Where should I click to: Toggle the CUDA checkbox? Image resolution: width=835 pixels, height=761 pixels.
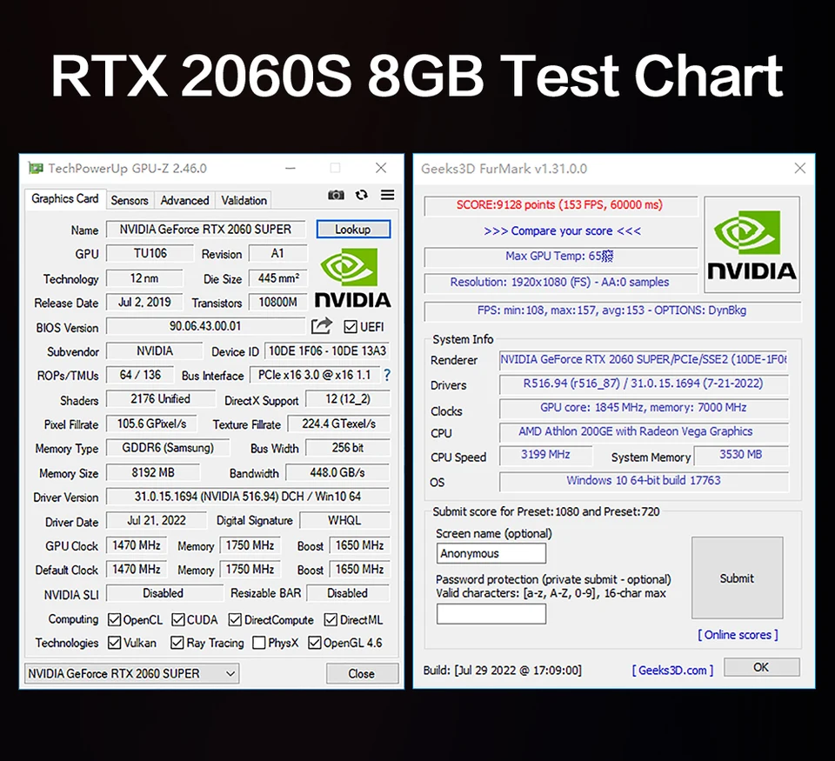coord(177,619)
